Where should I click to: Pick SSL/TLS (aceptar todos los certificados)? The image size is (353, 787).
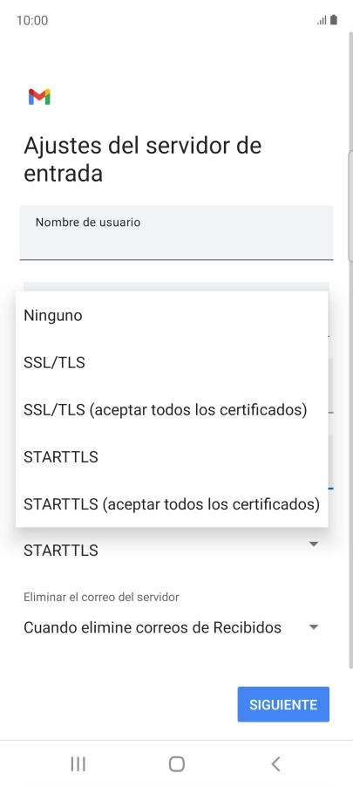pos(172,409)
